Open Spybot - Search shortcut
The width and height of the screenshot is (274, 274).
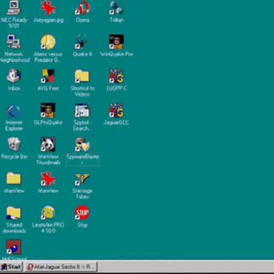[82, 110]
